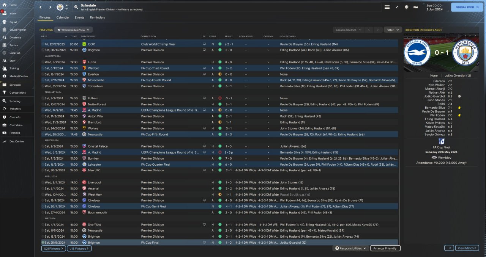Image resolution: width=486 pixels, height=257 pixels.
Task: Open the Inbox from the sidebar
Action: tap(5, 13)
